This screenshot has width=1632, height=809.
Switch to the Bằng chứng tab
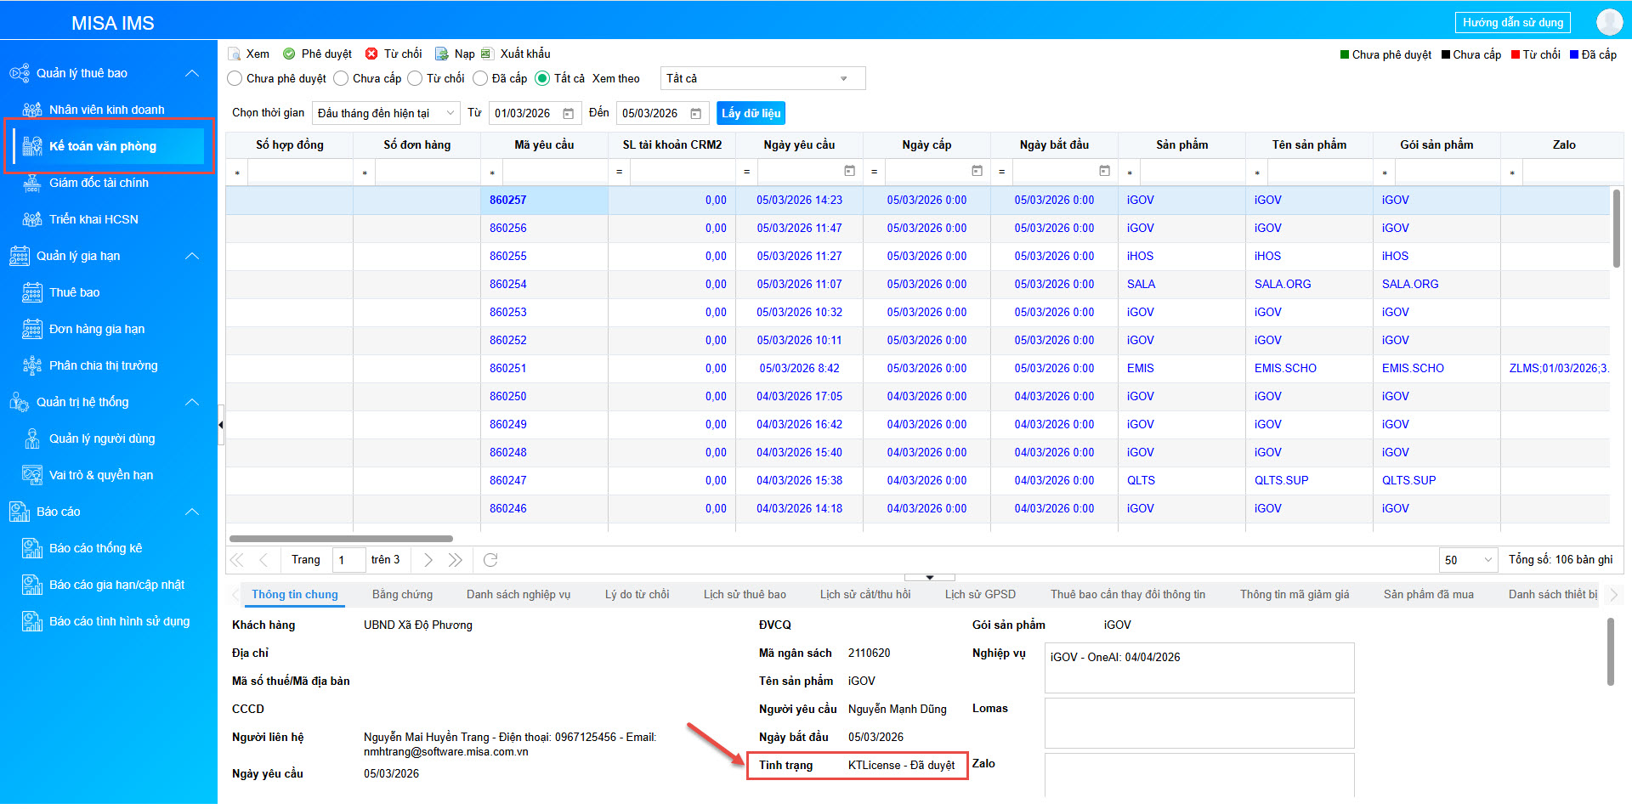point(402,595)
